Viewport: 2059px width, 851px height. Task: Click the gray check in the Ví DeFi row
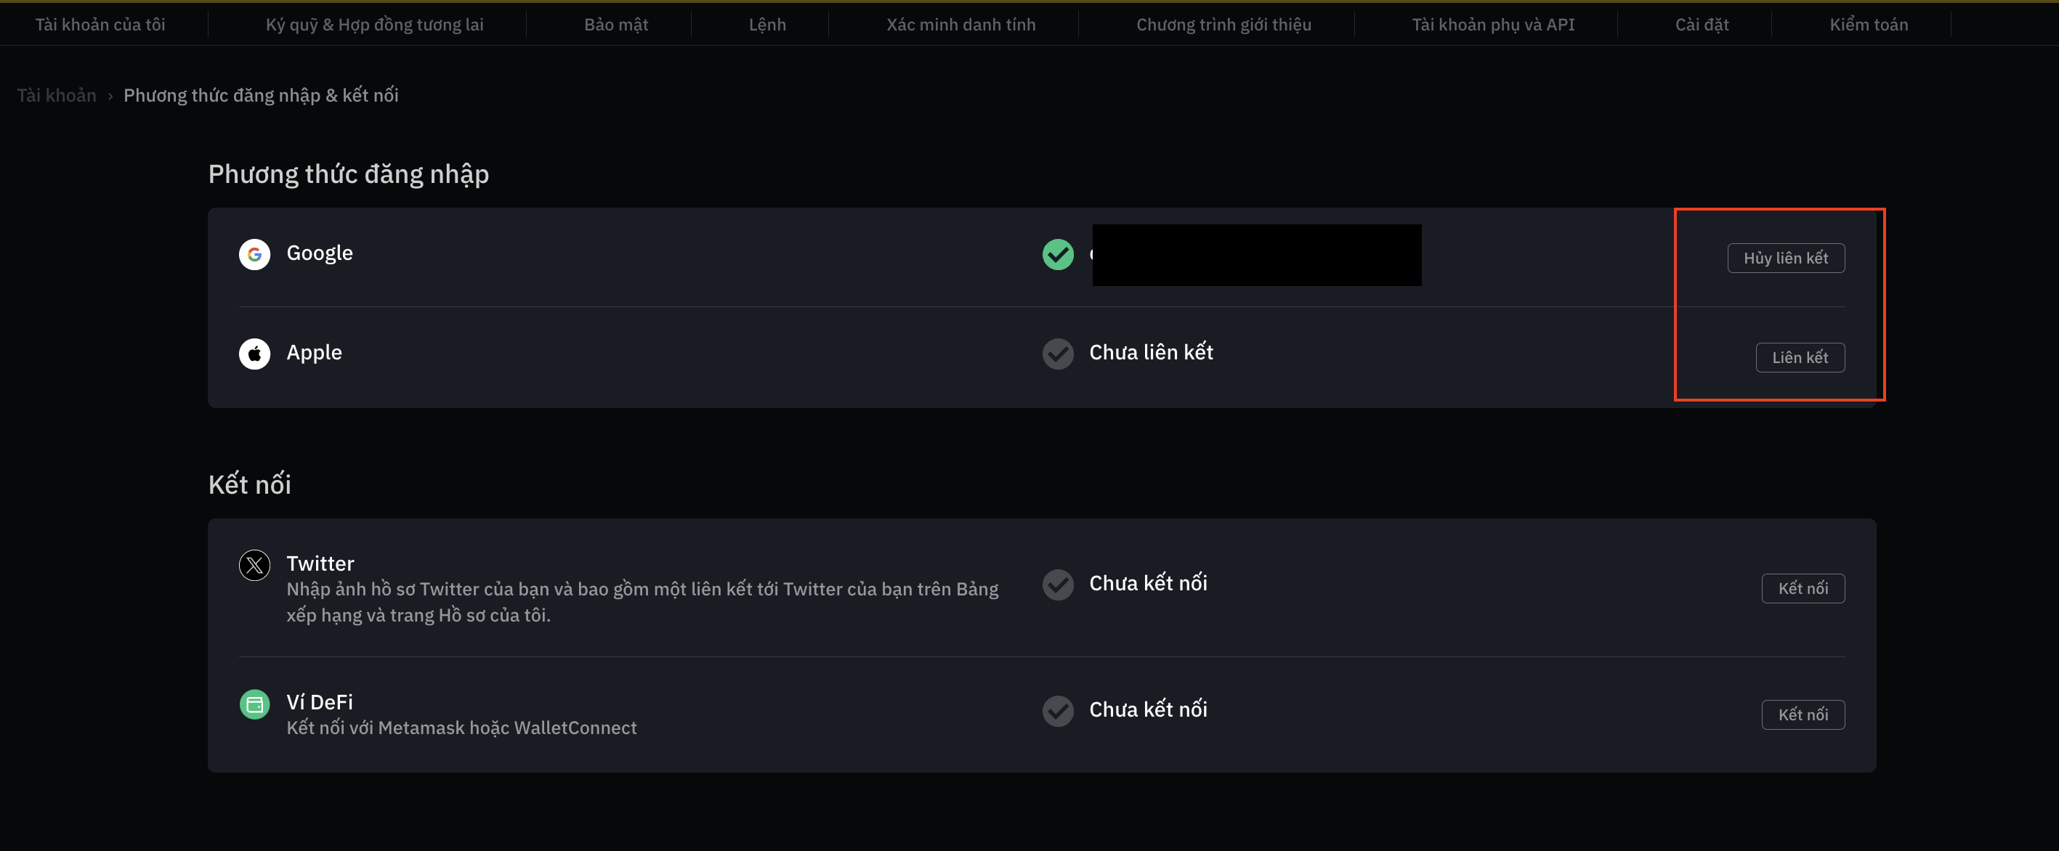coord(1058,710)
